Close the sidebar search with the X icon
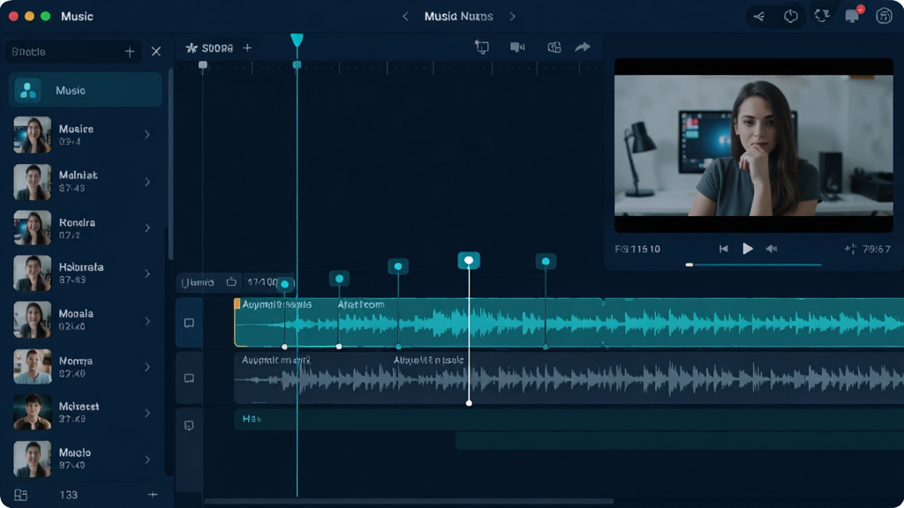This screenshot has height=508, width=904. [155, 52]
